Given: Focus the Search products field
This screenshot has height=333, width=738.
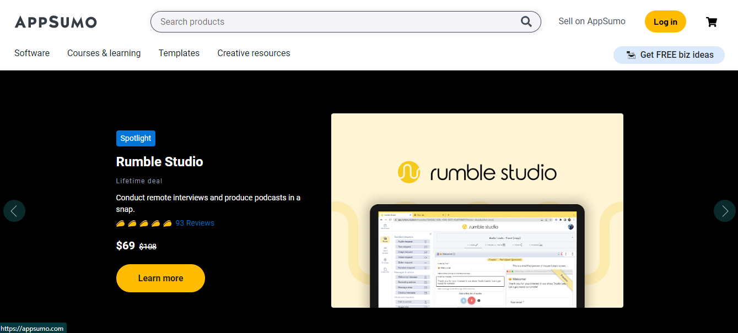Looking at the screenshot, I should coord(346,21).
